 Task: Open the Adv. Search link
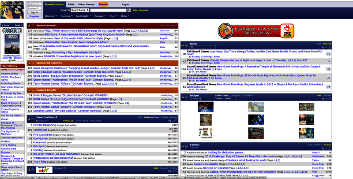(141, 9)
